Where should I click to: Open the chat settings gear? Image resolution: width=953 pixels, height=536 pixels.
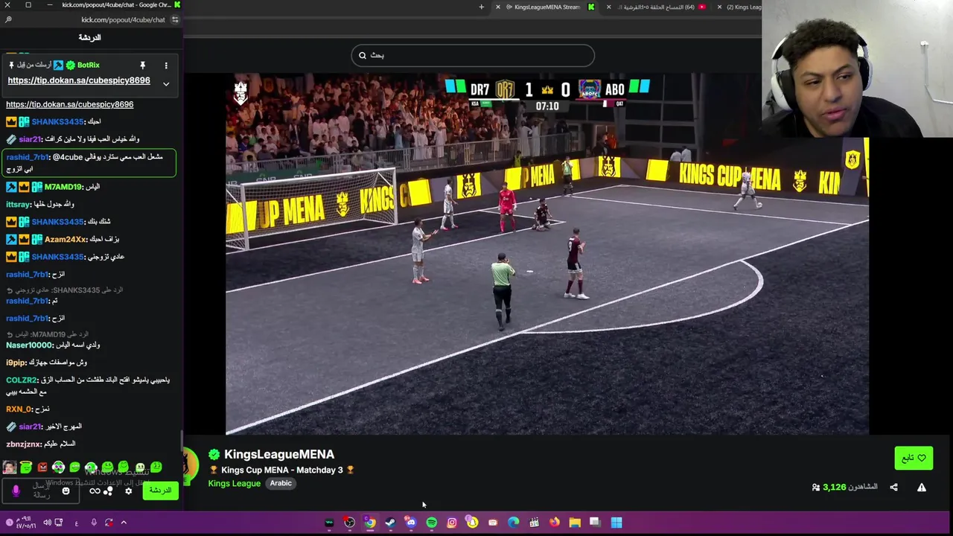coord(128,491)
